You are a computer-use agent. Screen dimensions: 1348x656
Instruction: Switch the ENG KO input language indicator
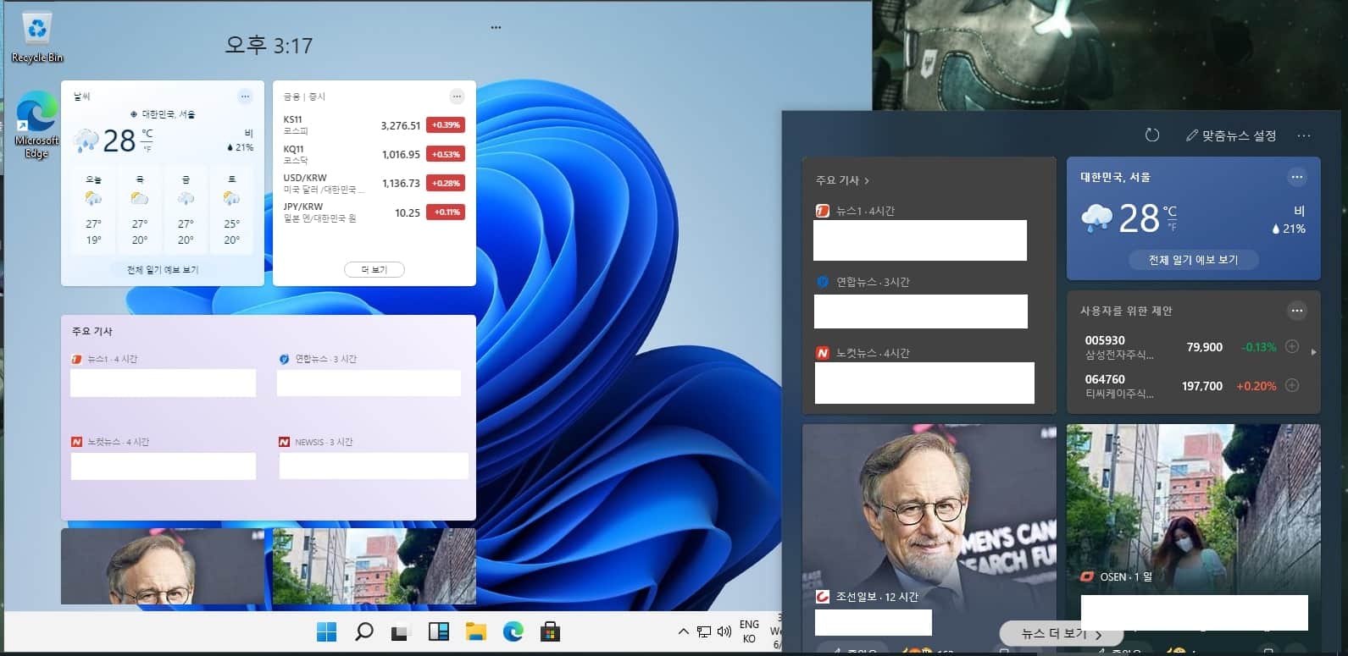tap(749, 631)
